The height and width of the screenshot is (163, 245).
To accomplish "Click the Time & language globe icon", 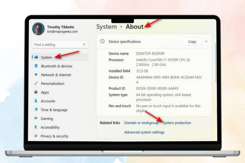I will [x=36, y=110].
